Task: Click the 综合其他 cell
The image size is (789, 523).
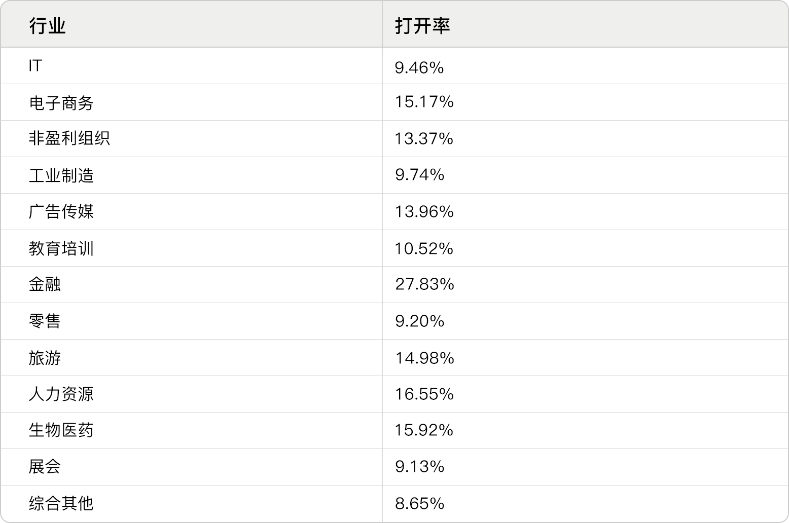Action: click(x=61, y=503)
